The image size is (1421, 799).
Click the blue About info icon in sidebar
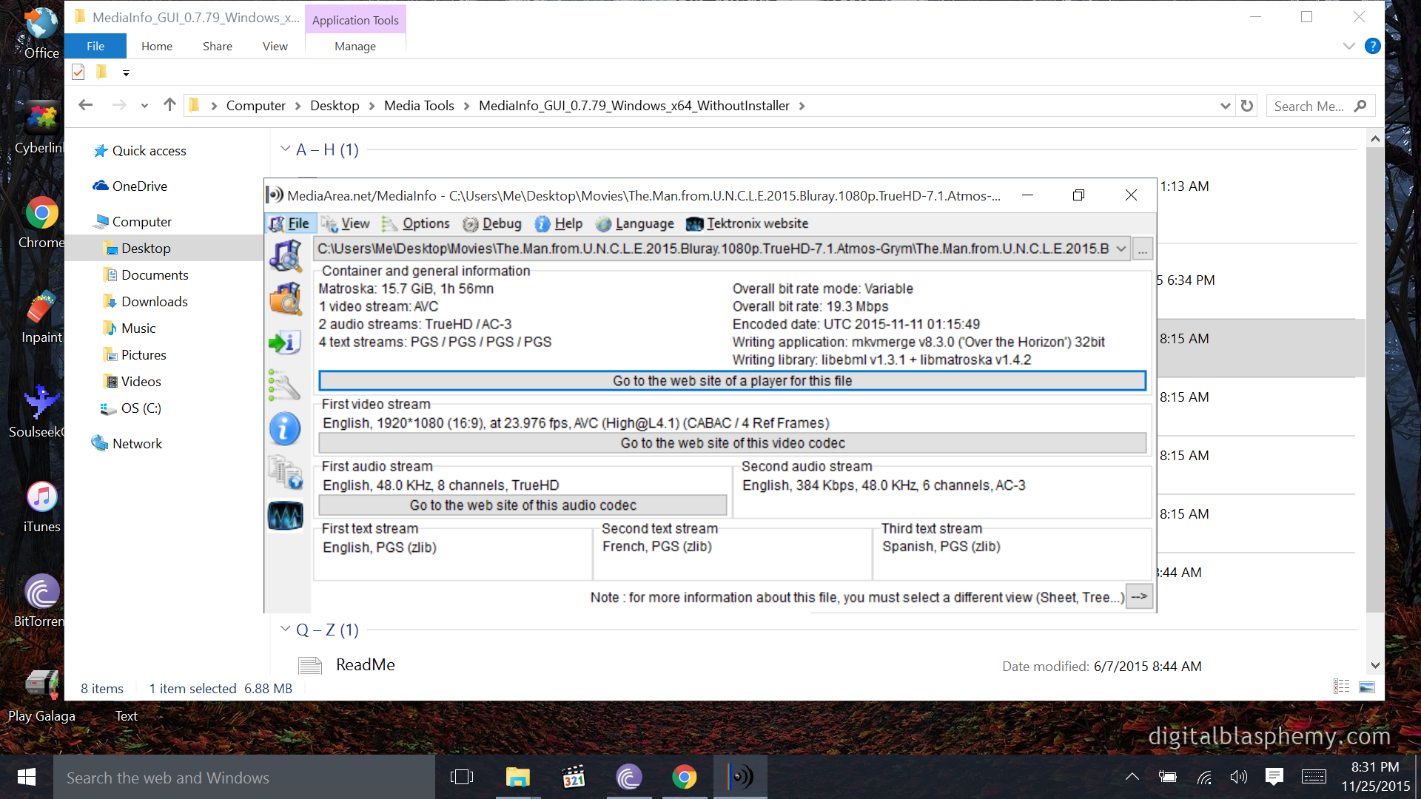coord(285,429)
